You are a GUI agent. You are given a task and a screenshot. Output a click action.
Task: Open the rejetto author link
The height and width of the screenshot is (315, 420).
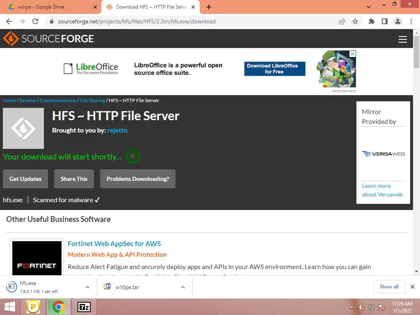click(x=117, y=130)
